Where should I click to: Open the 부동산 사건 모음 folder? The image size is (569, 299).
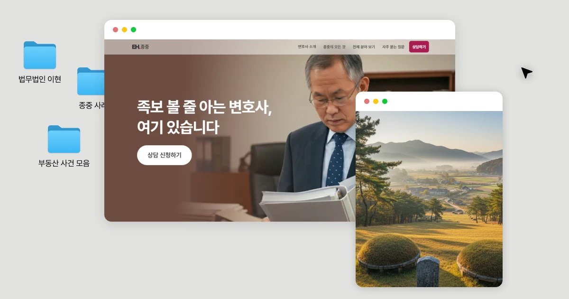[x=64, y=139]
